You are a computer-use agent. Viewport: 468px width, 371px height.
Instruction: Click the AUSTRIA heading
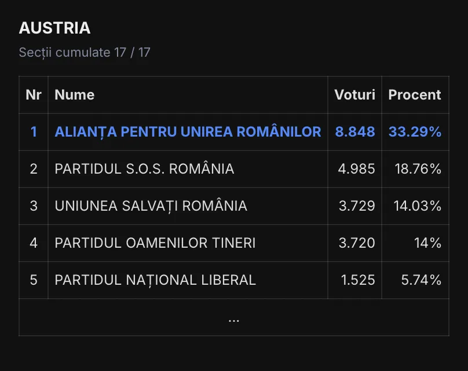pyautogui.click(x=54, y=28)
